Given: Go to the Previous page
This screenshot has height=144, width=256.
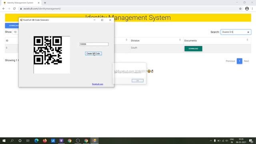Looking at the screenshot, I should pyautogui.click(x=230, y=61).
